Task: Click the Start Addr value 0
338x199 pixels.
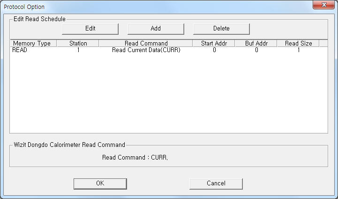Action: point(214,50)
